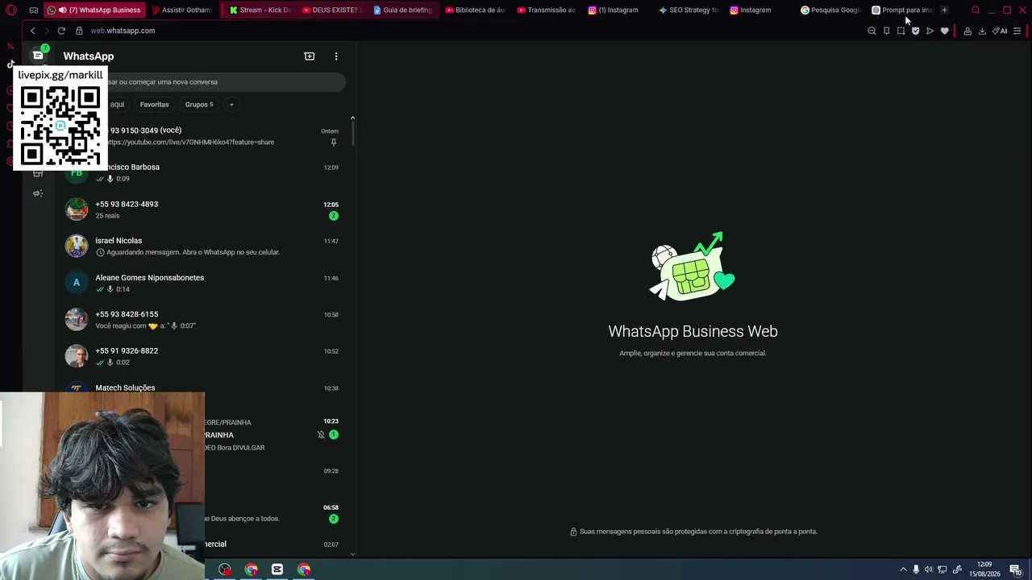
Task: Open a new browser tab
Action: pos(944,10)
